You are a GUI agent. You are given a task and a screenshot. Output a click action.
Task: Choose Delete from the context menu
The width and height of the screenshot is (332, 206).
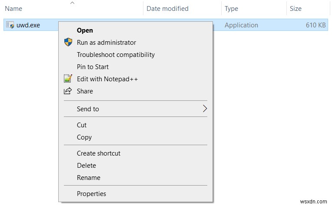[x=86, y=166]
